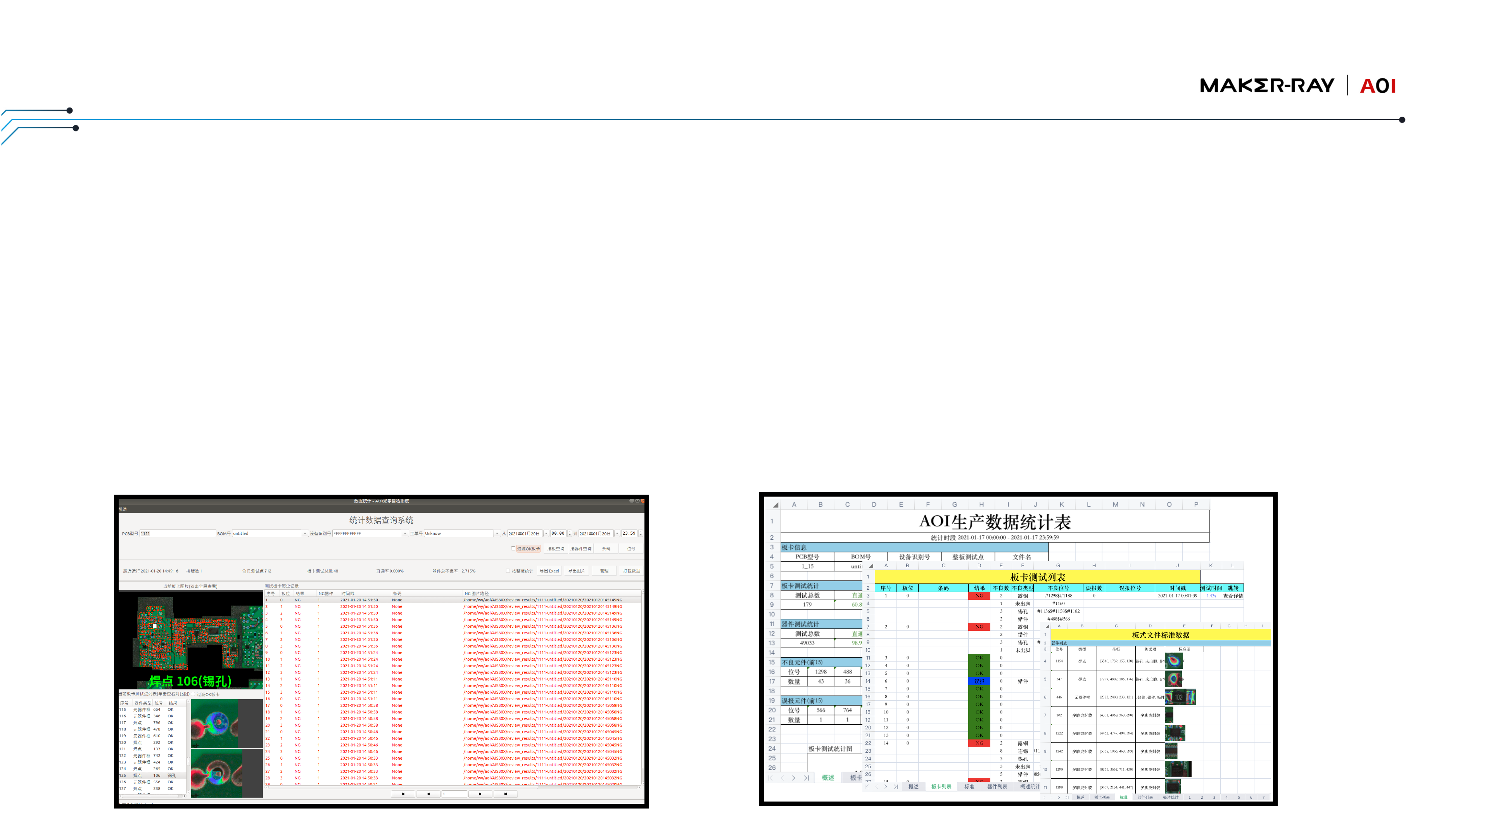The width and height of the screenshot is (1489, 838).
Task: Go to the first page of records
Action: click(403, 793)
